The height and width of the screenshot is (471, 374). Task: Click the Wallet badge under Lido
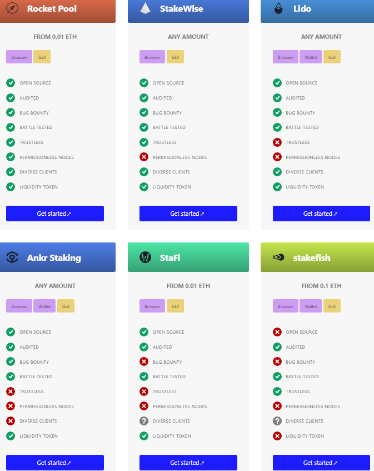310,57
